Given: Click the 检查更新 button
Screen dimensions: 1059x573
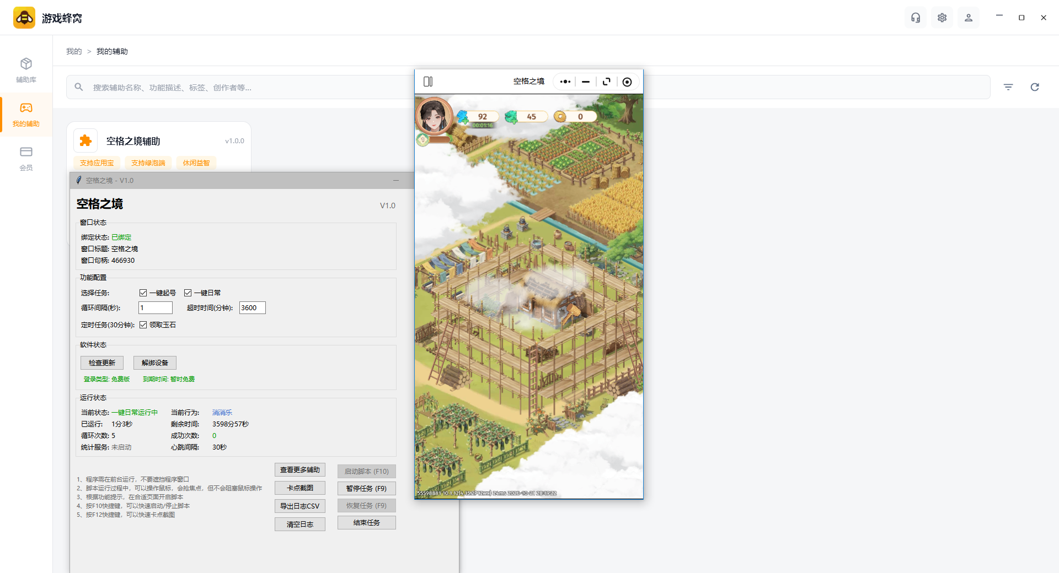Looking at the screenshot, I should [102, 363].
